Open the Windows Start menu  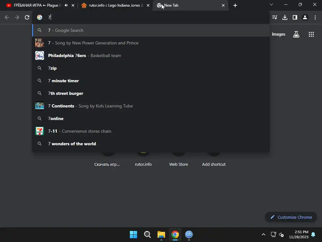coord(133,234)
